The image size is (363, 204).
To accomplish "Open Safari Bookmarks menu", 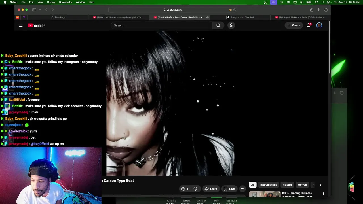I will [66, 2].
